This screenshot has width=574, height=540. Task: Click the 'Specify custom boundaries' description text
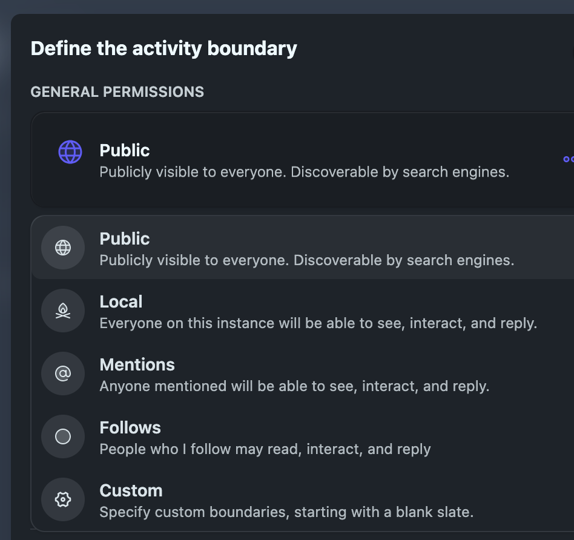(x=286, y=512)
